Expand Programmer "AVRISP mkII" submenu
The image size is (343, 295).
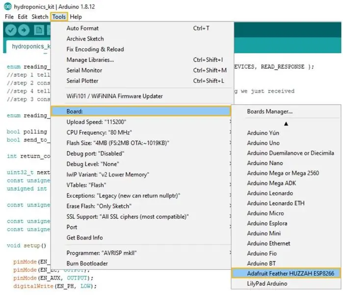click(141, 253)
